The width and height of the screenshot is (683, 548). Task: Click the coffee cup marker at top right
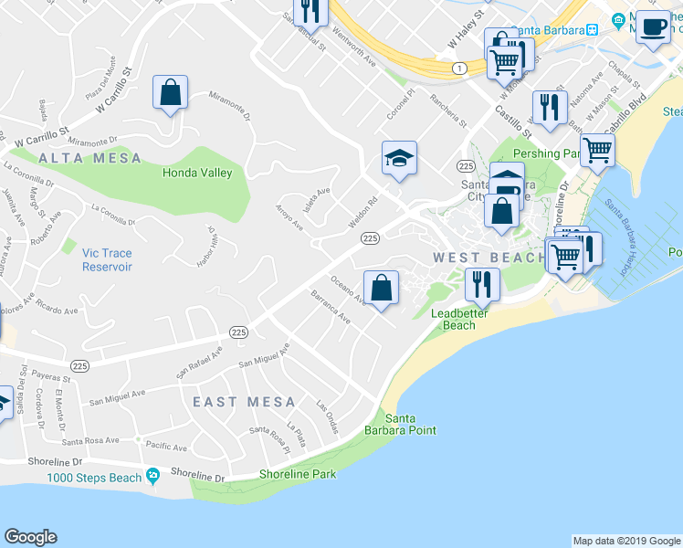point(653,28)
